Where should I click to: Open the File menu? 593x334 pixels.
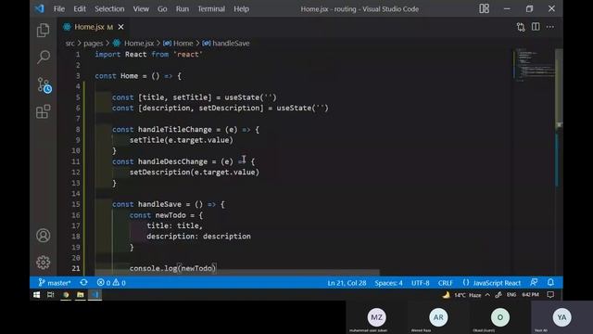[59, 8]
